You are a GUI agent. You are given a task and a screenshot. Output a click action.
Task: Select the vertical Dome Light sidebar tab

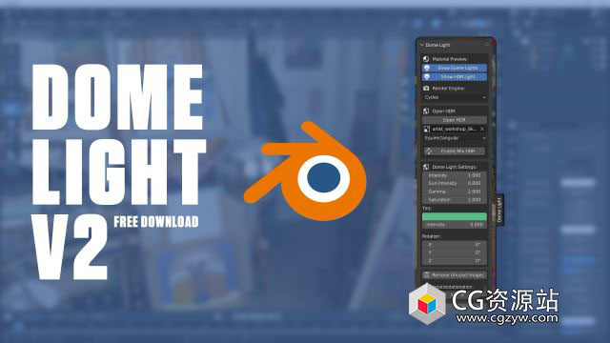[499, 210]
